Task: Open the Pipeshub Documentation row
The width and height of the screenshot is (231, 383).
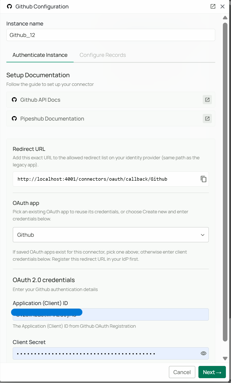Action: point(111,118)
